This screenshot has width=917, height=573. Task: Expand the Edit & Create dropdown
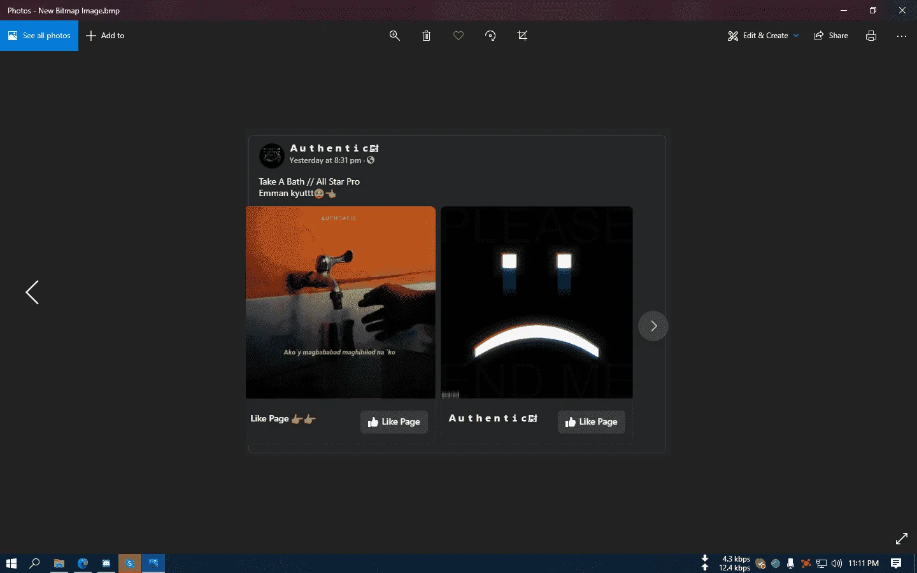tap(763, 36)
